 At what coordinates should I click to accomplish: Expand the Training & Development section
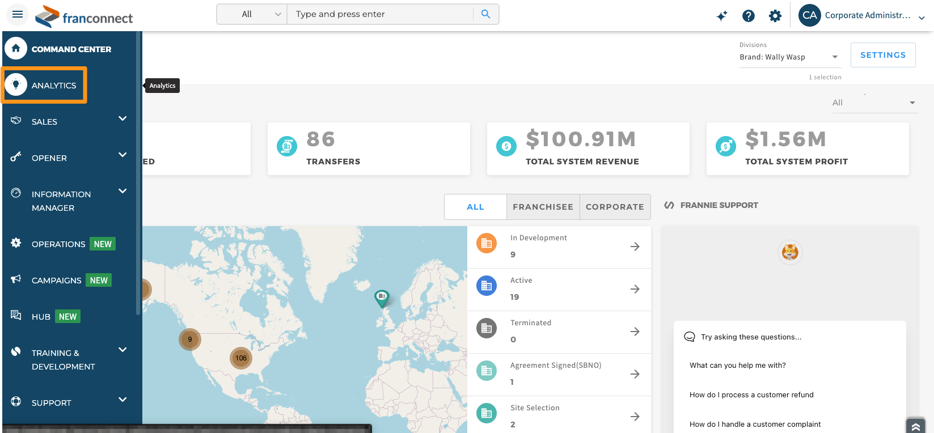[x=122, y=350]
